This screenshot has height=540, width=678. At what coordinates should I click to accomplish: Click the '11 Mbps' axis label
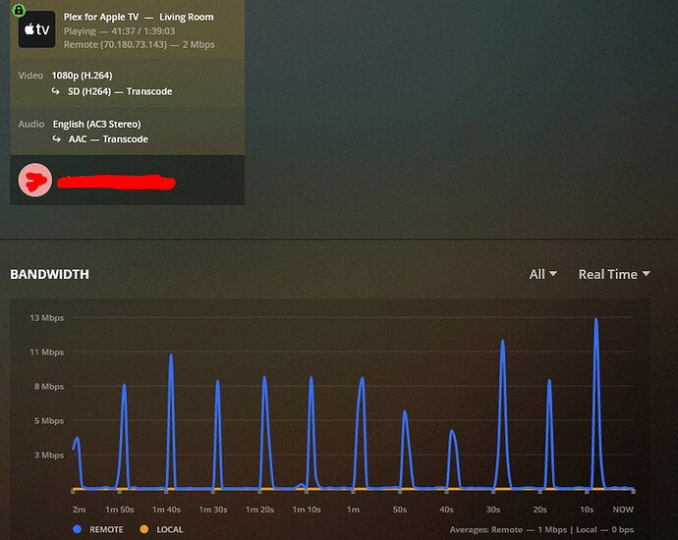coord(47,352)
